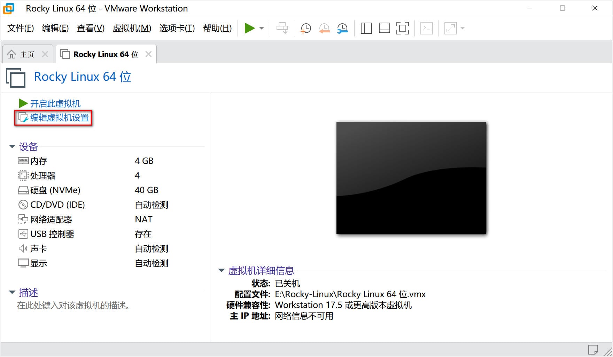Open the 查看(V) menu
Screen dimensions: 613x357
[x=91, y=28]
